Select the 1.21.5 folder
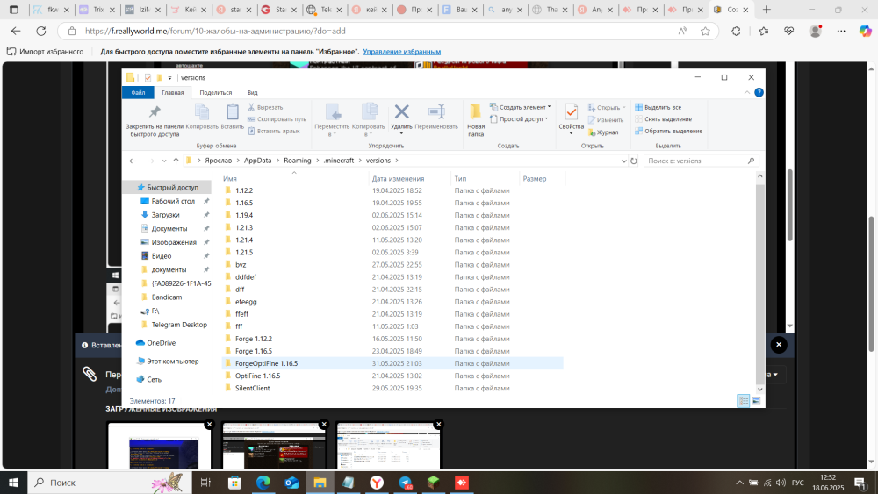Image resolution: width=878 pixels, height=494 pixels. 392,253
